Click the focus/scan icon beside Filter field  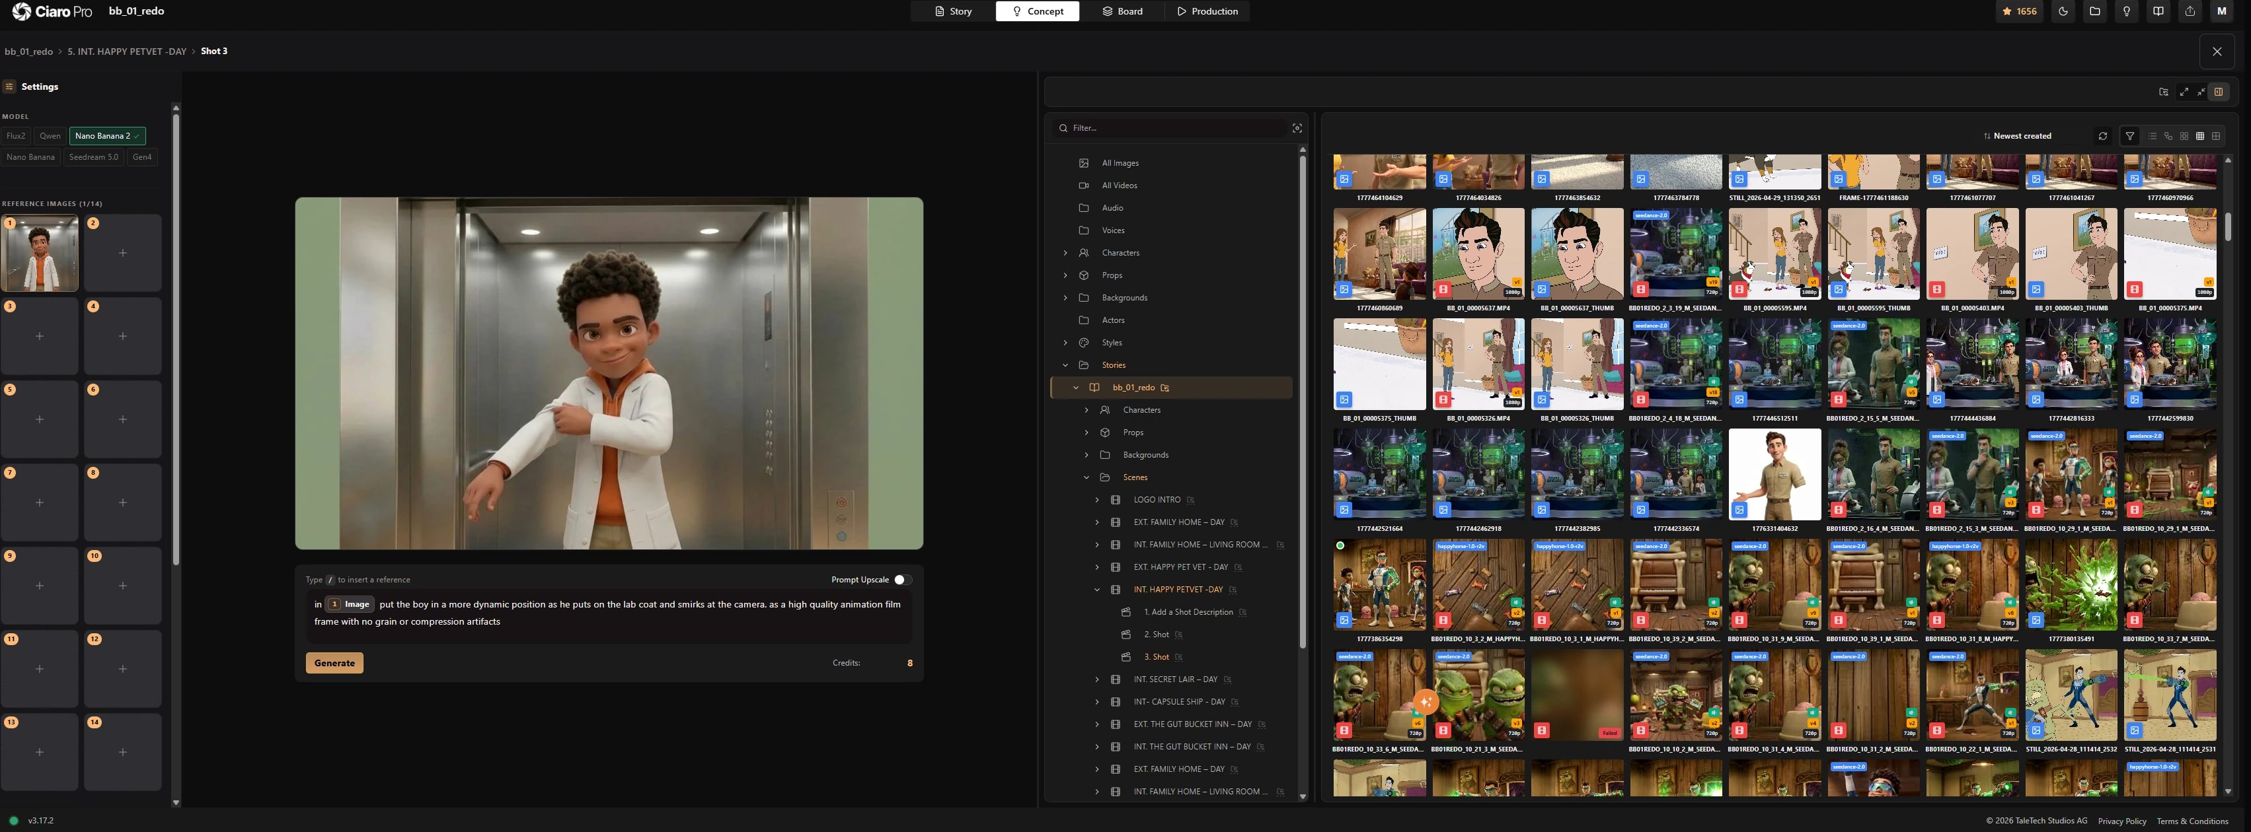pos(1297,128)
